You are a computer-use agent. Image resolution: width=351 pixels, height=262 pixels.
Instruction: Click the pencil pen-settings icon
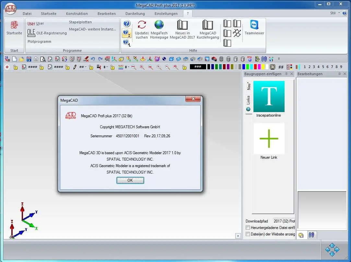pos(75,67)
